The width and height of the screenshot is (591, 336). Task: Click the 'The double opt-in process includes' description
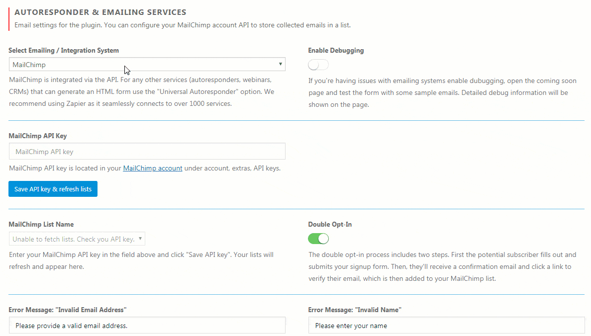442,267
